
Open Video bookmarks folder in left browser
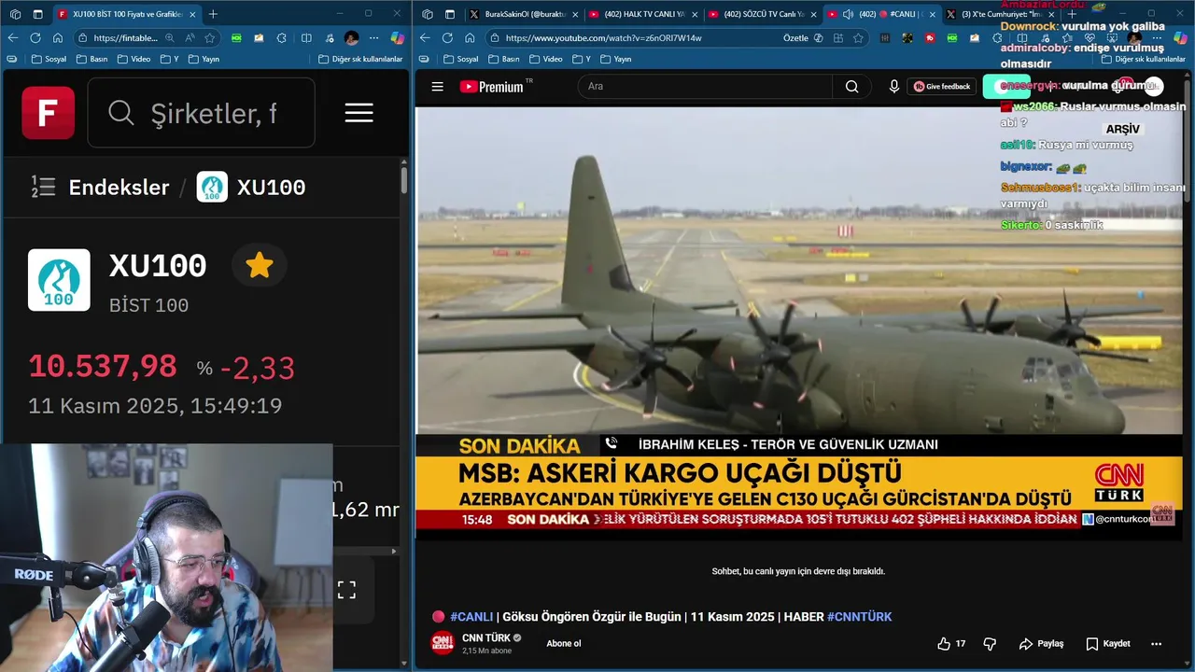pos(133,59)
